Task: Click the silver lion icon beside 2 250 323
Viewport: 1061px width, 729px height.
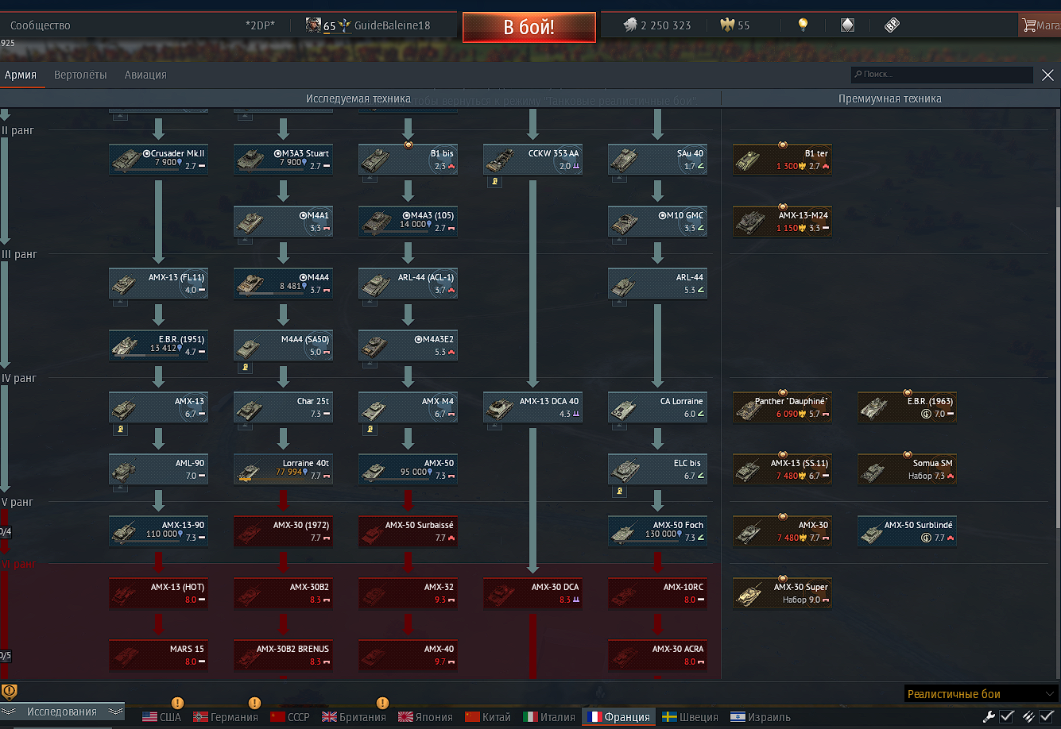Action: [x=630, y=25]
